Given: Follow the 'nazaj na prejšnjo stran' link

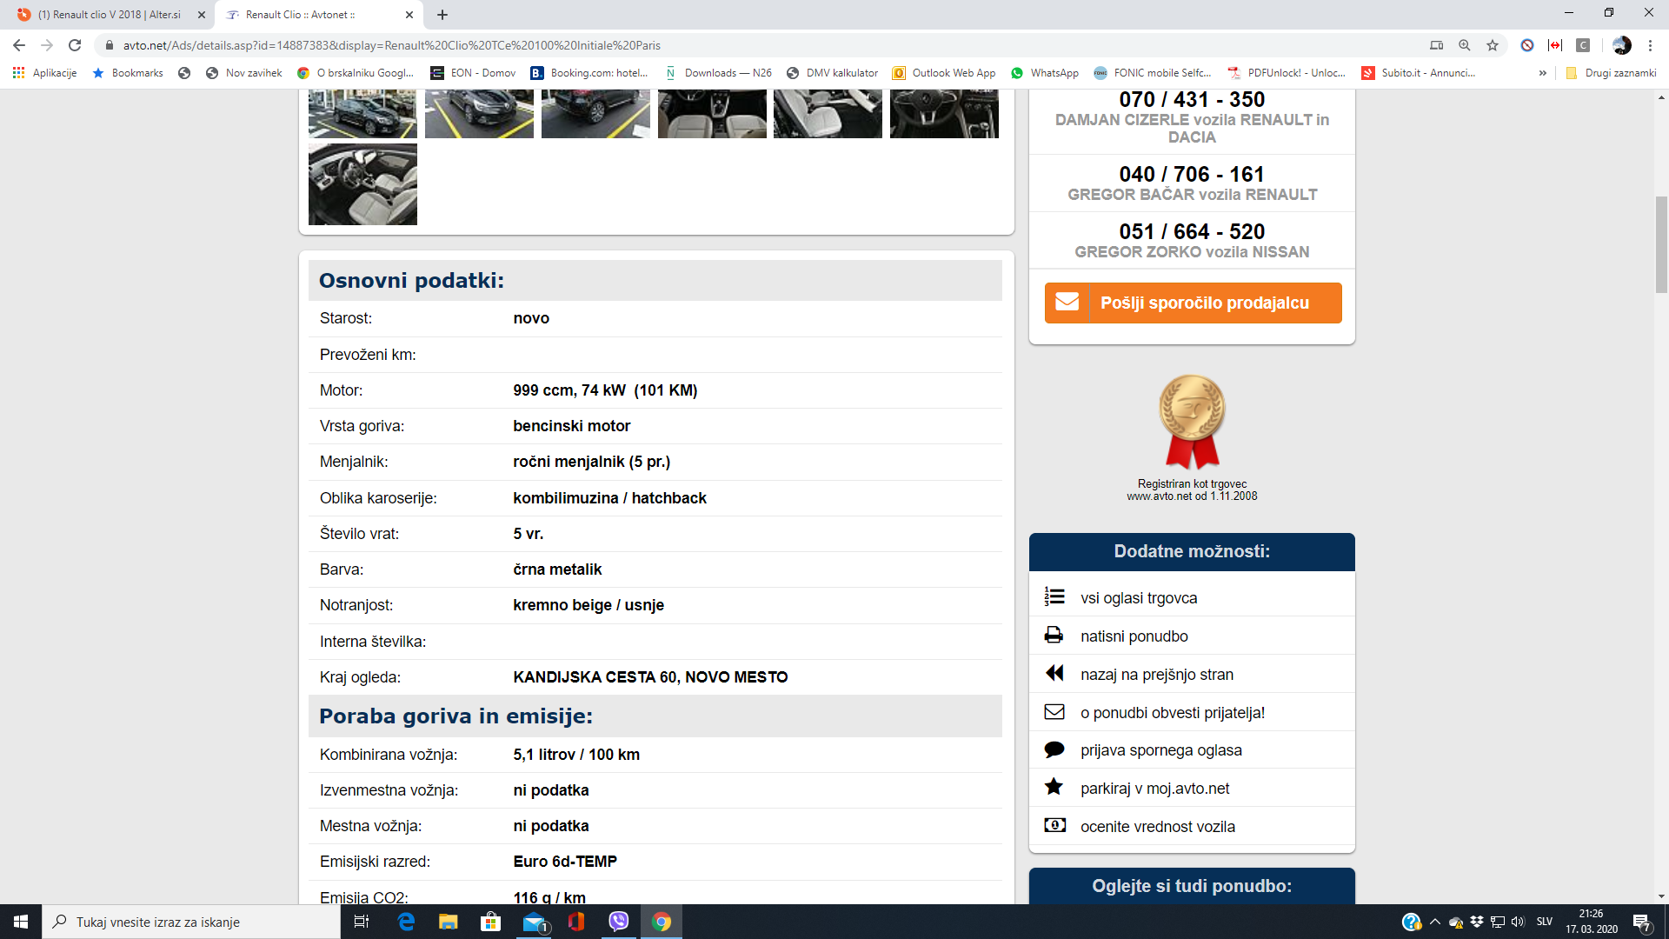Looking at the screenshot, I should (x=1156, y=675).
